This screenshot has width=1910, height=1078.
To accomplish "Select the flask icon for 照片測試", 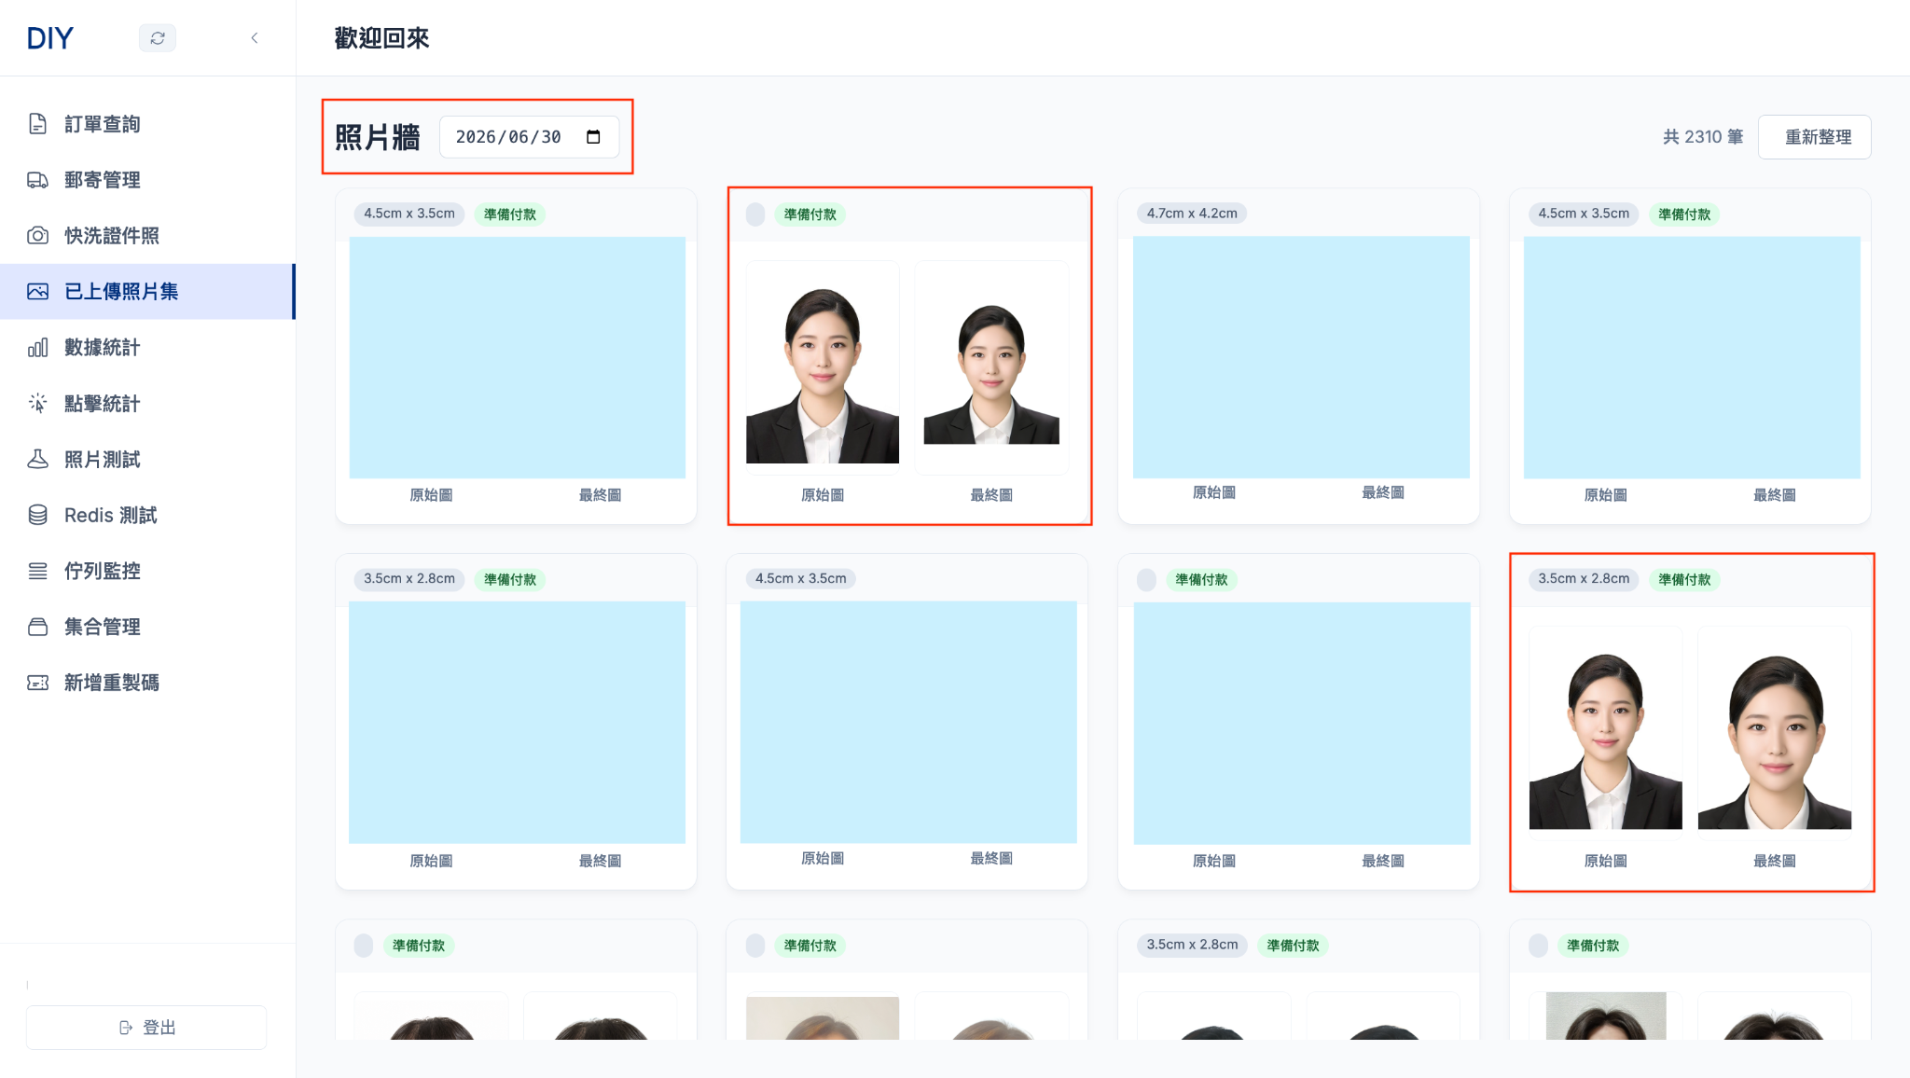I will (37, 460).
